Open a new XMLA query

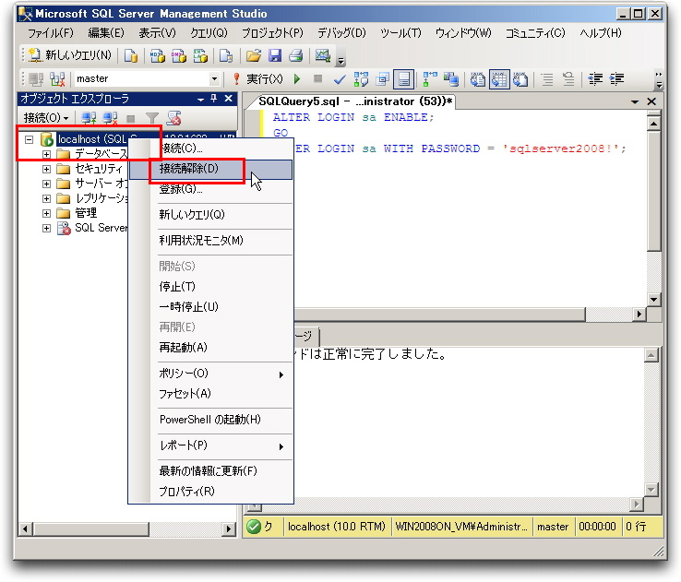click(x=200, y=55)
